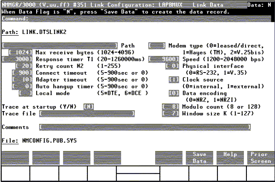Click the Window size K (1-127) label

(x=218, y=114)
